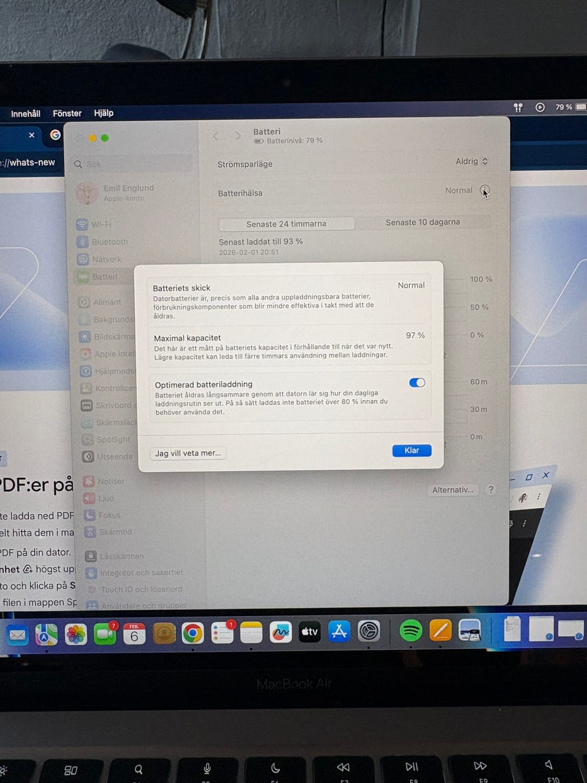Open Reminders from the Dock
The height and width of the screenshot is (783, 587).
(222, 633)
